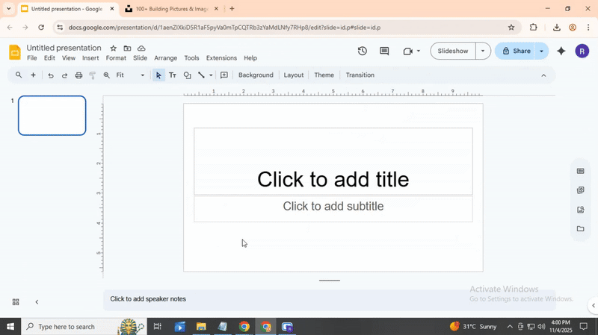Click the Undo arrow in the toolbar
The width and height of the screenshot is (598, 335).
pos(51,75)
